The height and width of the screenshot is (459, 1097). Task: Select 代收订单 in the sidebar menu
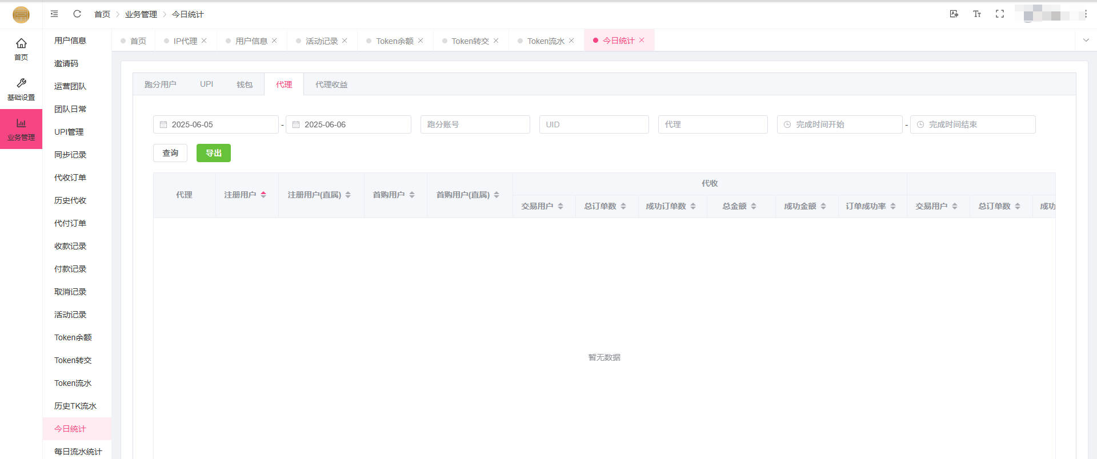70,178
